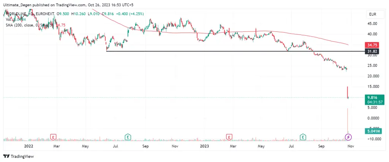Click the 2022 label on time axis

click(29, 146)
